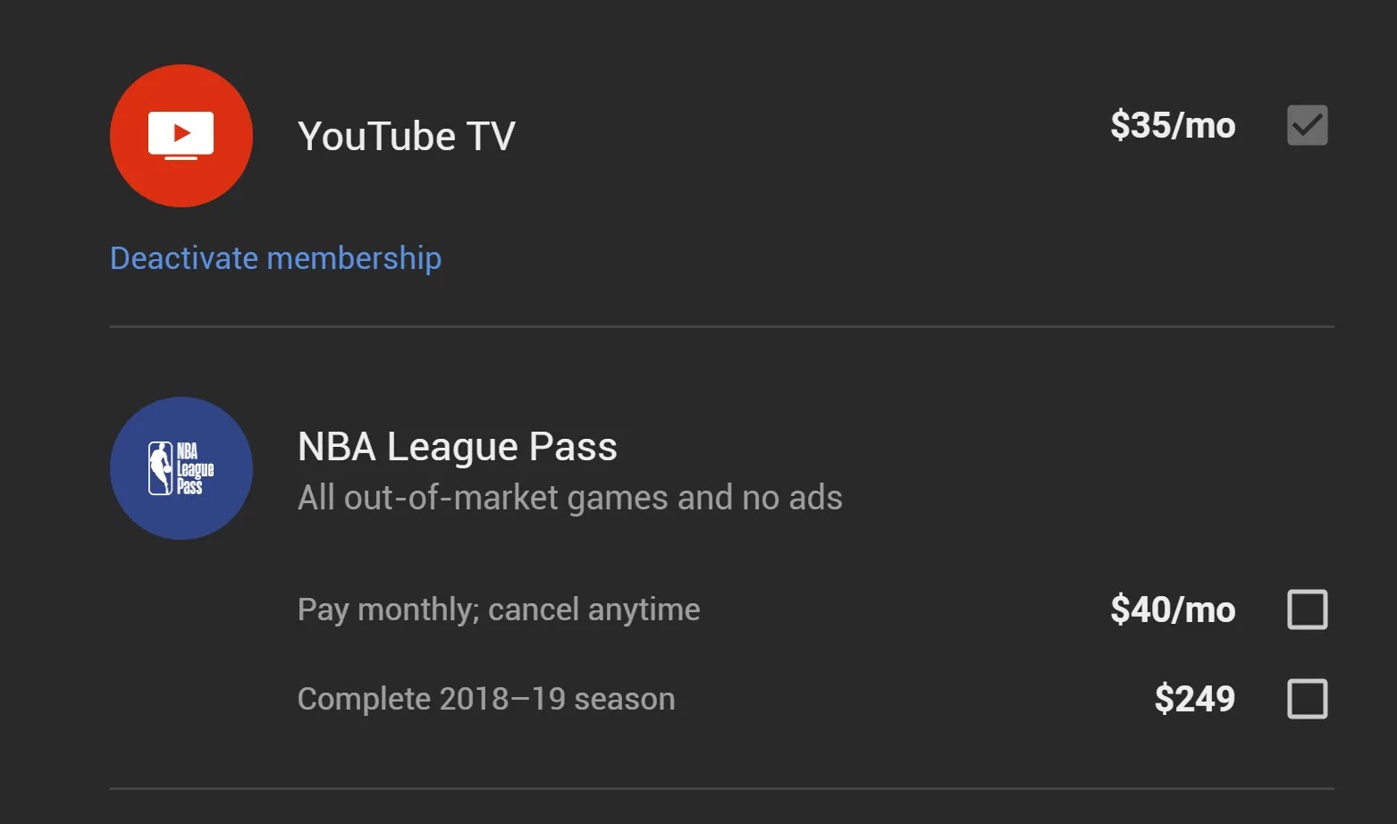1397x824 pixels.
Task: Click 'Complete 2018–19 season' option text
Action: (x=486, y=699)
